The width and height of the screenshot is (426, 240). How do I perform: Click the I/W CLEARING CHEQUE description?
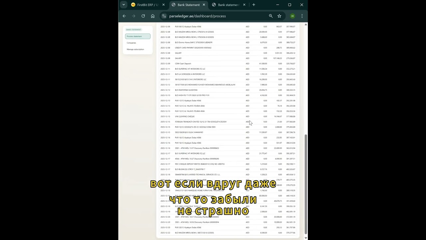point(185,116)
